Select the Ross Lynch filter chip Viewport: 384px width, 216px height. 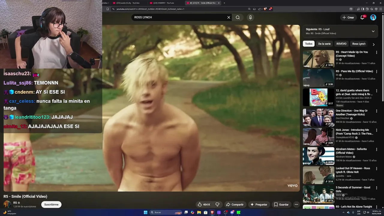coord(359,44)
